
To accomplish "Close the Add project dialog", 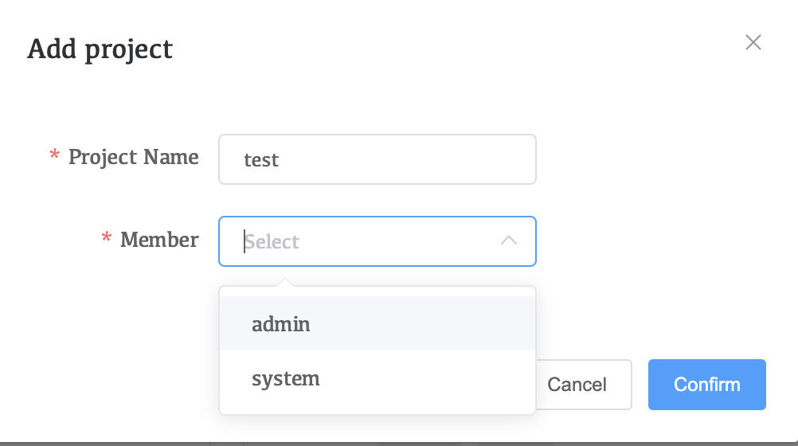I will pyautogui.click(x=753, y=43).
